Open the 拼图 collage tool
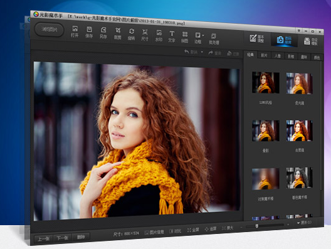331x249 pixels. coord(185,37)
